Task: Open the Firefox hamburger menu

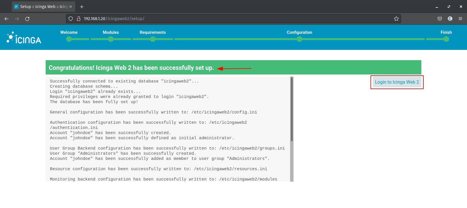Action: tap(460, 19)
